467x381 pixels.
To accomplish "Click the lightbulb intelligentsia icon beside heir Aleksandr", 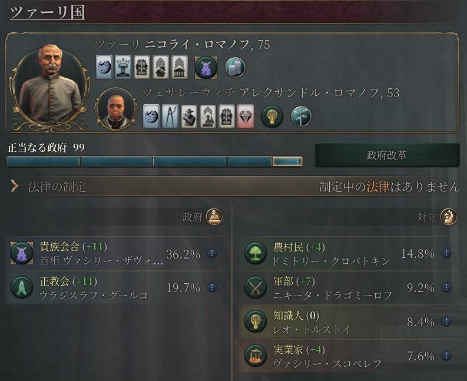I will [x=271, y=117].
